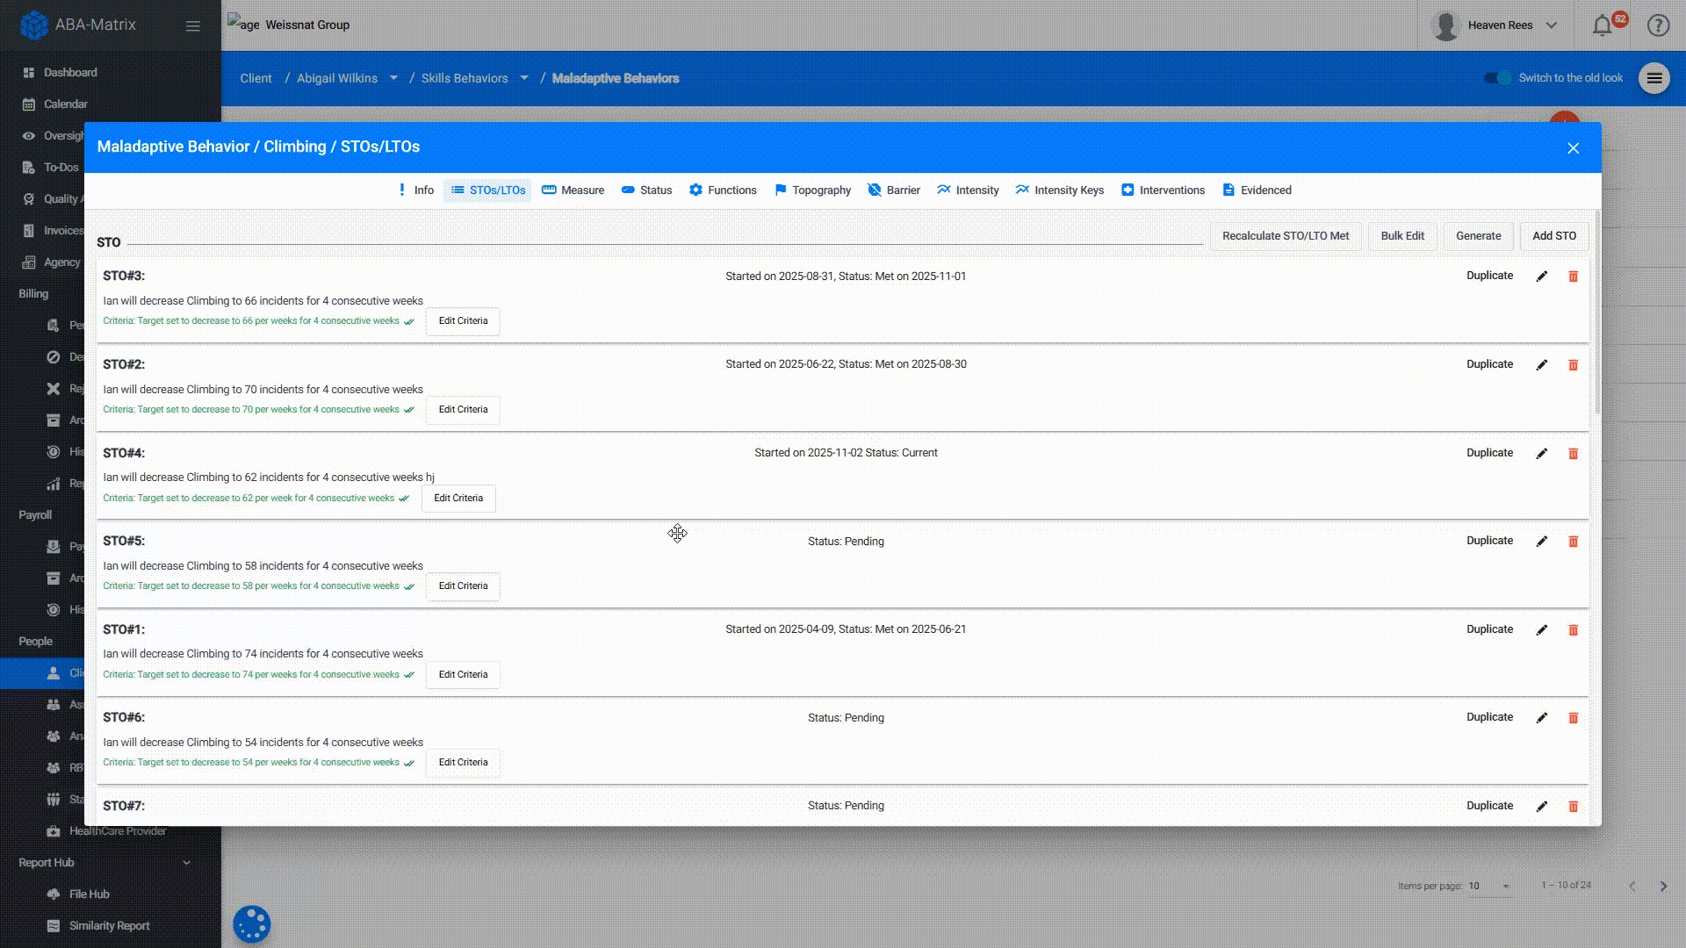Delete STO#2 using its red trash icon
Screen dimensions: 1686x948
tap(1573, 365)
